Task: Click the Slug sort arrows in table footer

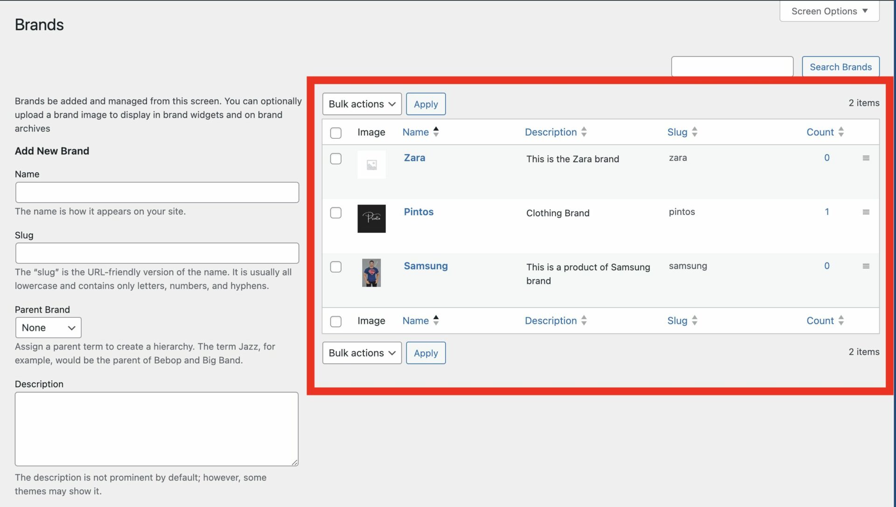Action: (x=694, y=320)
